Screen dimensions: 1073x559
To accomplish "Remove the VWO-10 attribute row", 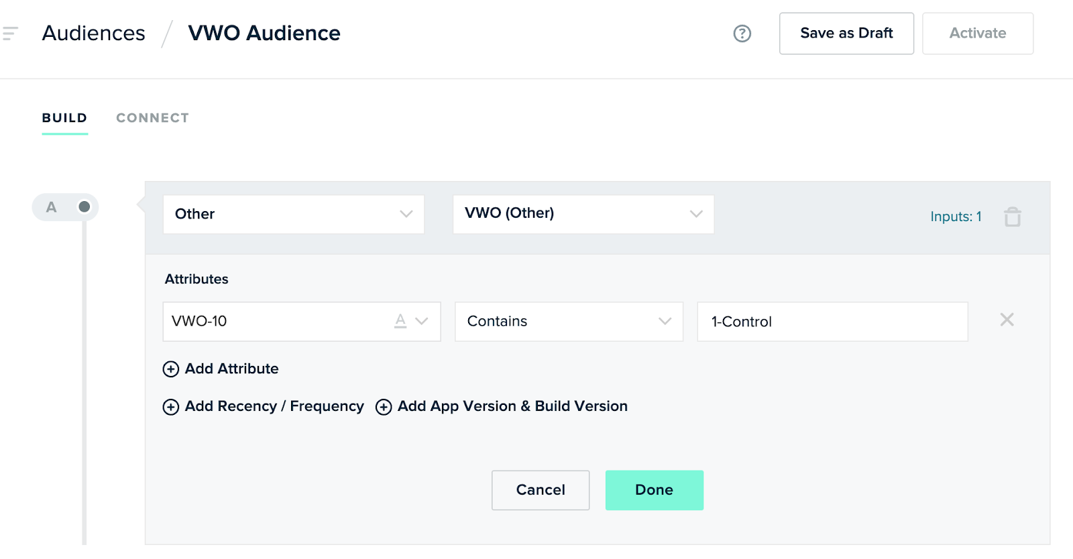I will pyautogui.click(x=1007, y=320).
